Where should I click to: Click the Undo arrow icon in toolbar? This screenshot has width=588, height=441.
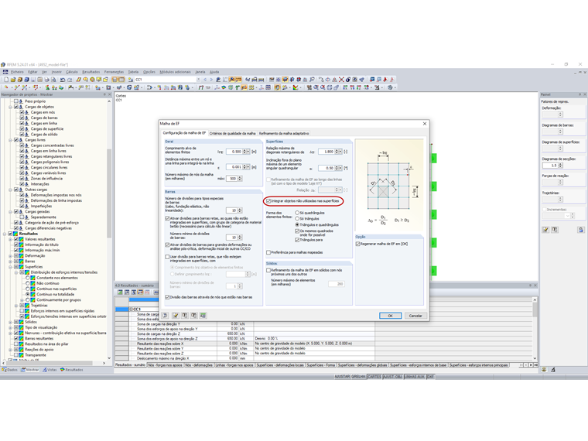coord(63,80)
